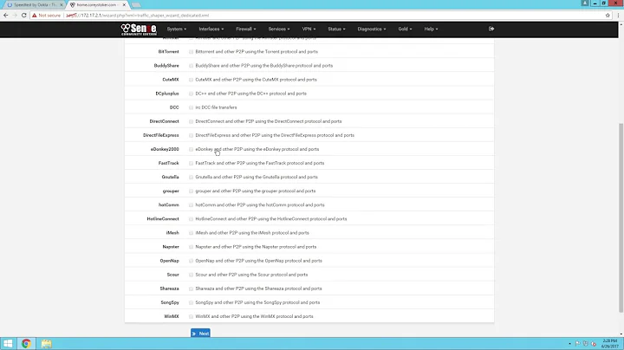The image size is (624, 350).
Task: Check the WinMX checkbox
Action: coord(191,316)
